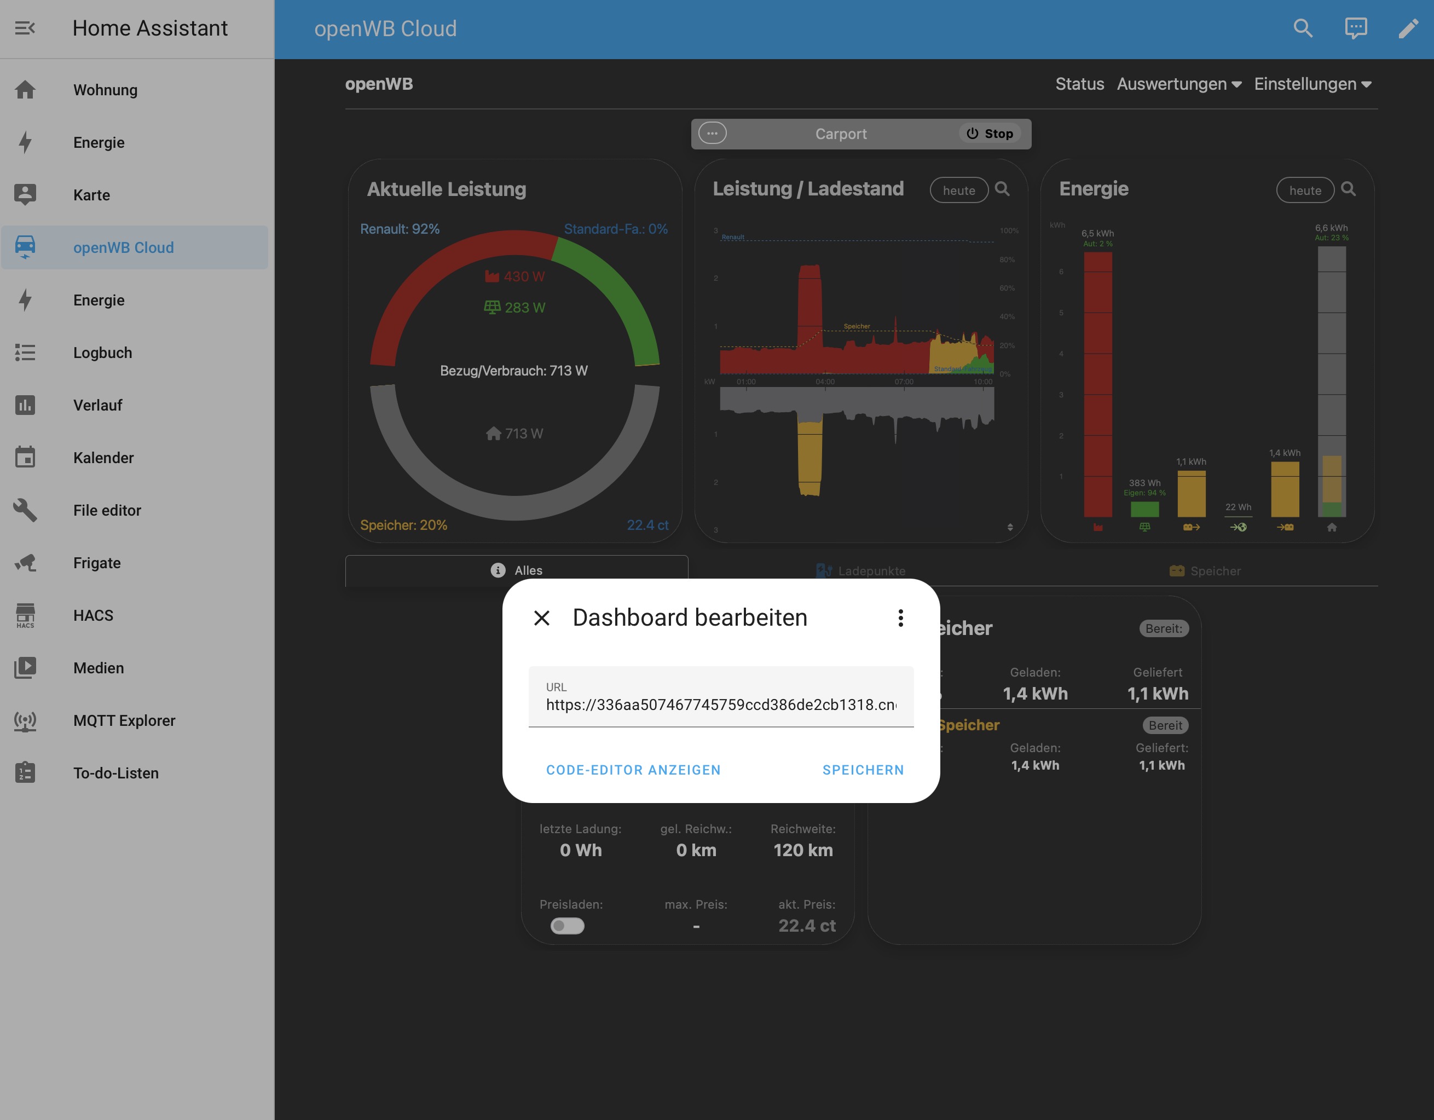Open HACS from the sidebar
Viewport: 1434px width, 1120px height.
point(93,615)
